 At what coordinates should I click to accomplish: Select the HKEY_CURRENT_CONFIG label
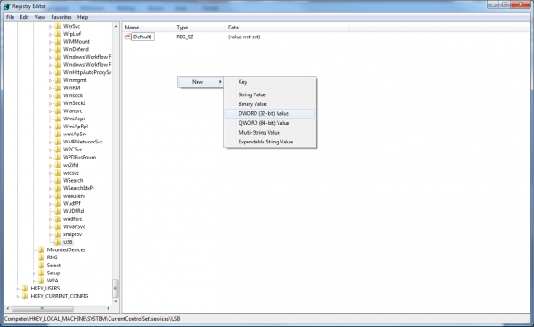(60, 297)
